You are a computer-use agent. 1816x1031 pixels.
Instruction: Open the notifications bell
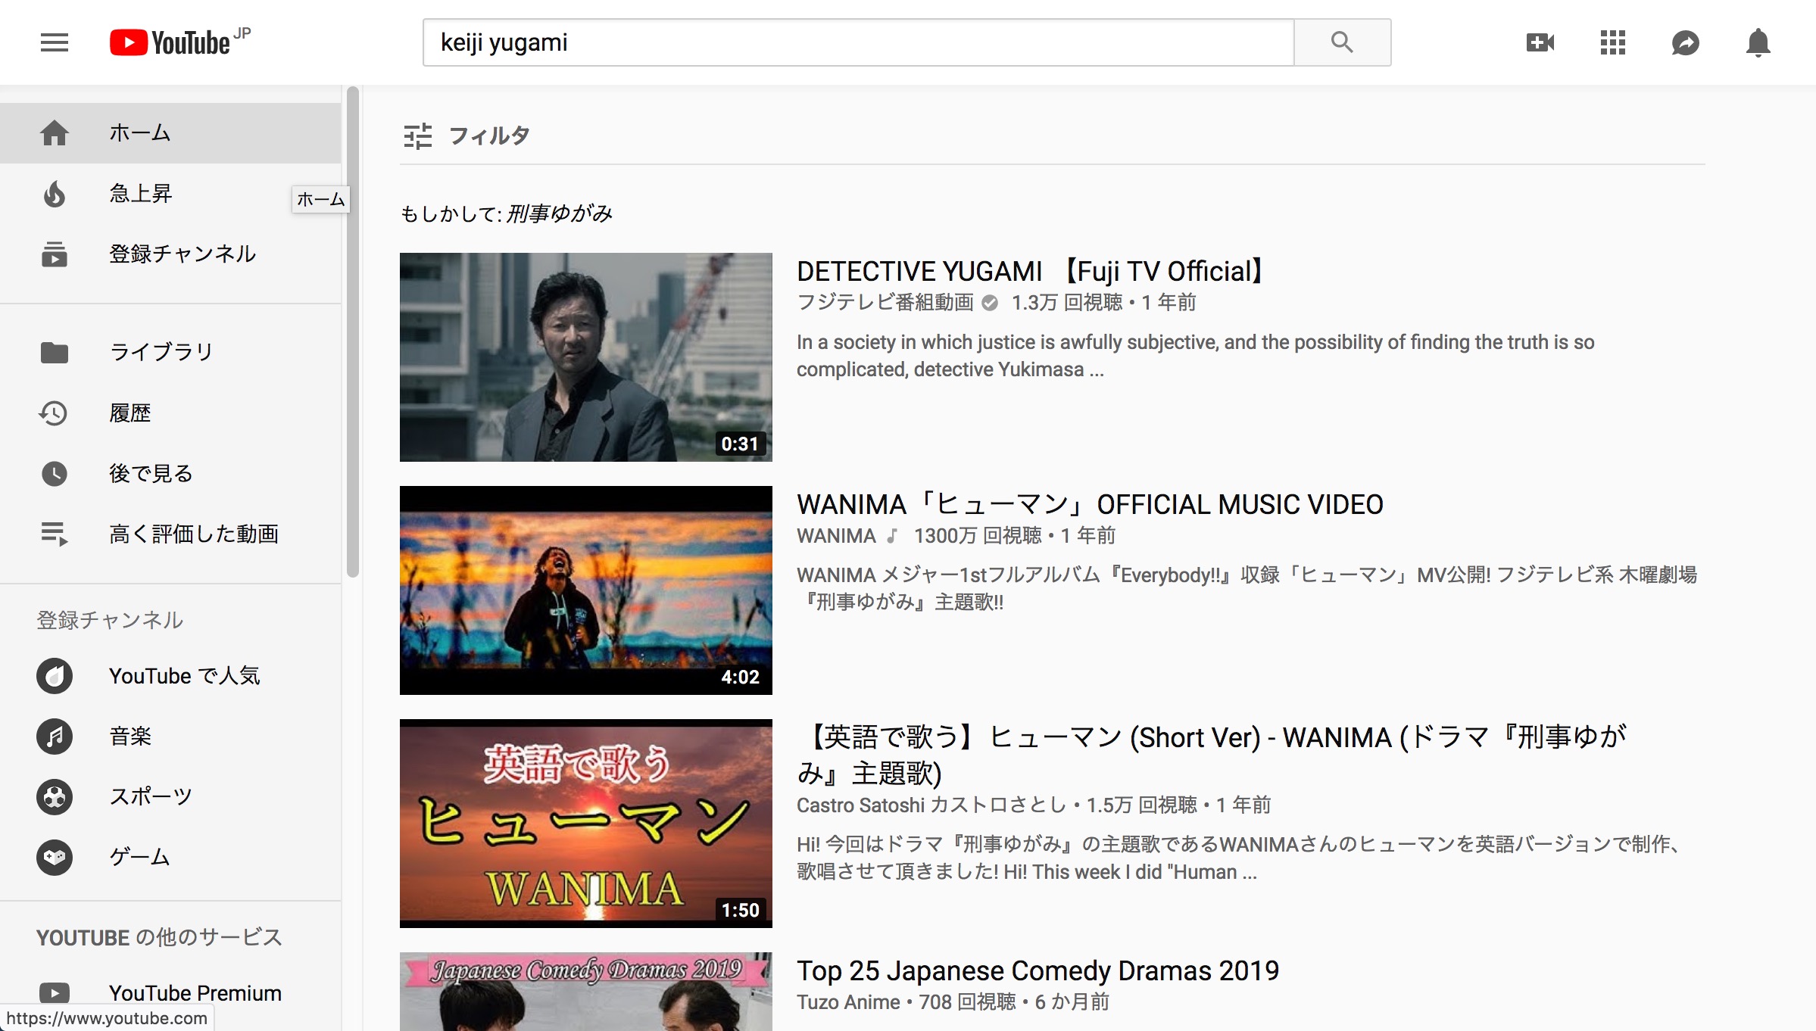point(1758,42)
